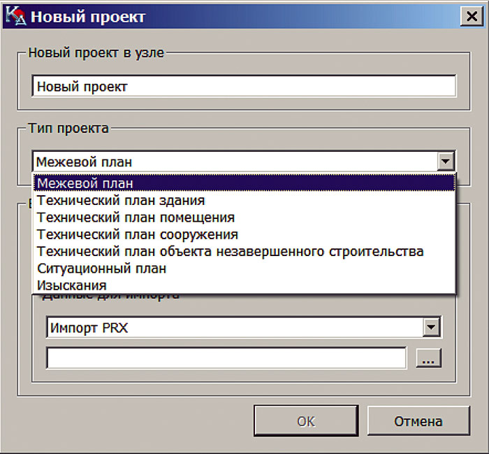Expand the Импорт PRX dropdown arrow
Image resolution: width=489 pixels, height=454 pixels.
coord(431,327)
